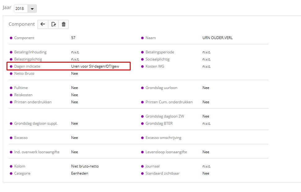Screen dimensions: 301x192
Task: Select the Excasso omschrijving label
Action: click(x=163, y=138)
